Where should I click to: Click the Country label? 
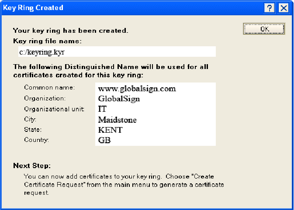[36, 140]
